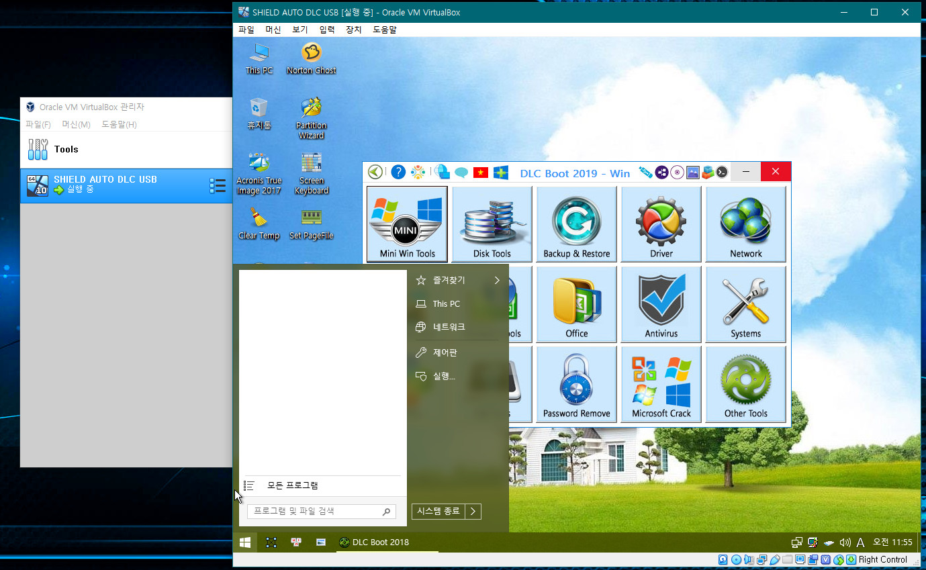Open the Disk Tools category
This screenshot has height=570, width=926.
[492, 224]
